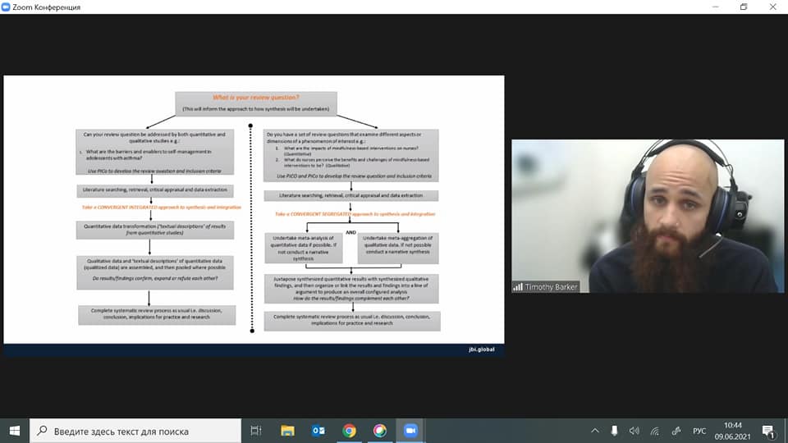The width and height of the screenshot is (788, 443).
Task: Switch input language via the РУС indicator
Action: click(699, 431)
